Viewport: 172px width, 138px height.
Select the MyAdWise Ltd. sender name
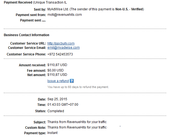pos(58,9)
